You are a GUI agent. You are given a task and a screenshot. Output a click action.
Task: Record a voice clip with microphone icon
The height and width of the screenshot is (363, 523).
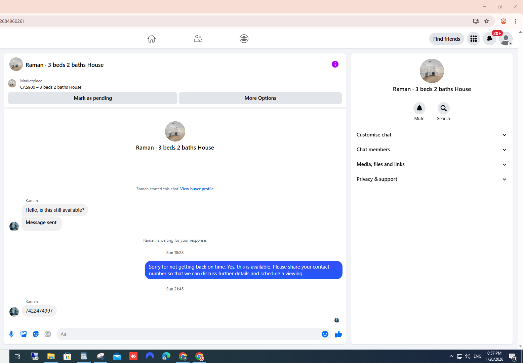(11, 334)
